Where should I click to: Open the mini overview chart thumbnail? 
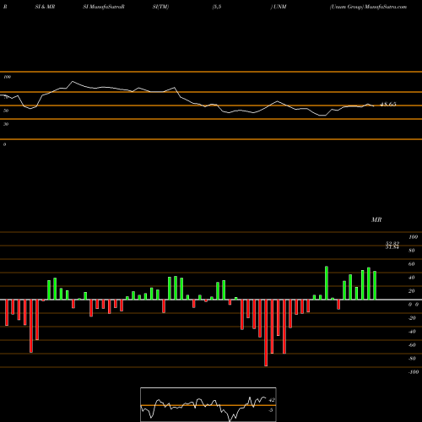(x=208, y=404)
